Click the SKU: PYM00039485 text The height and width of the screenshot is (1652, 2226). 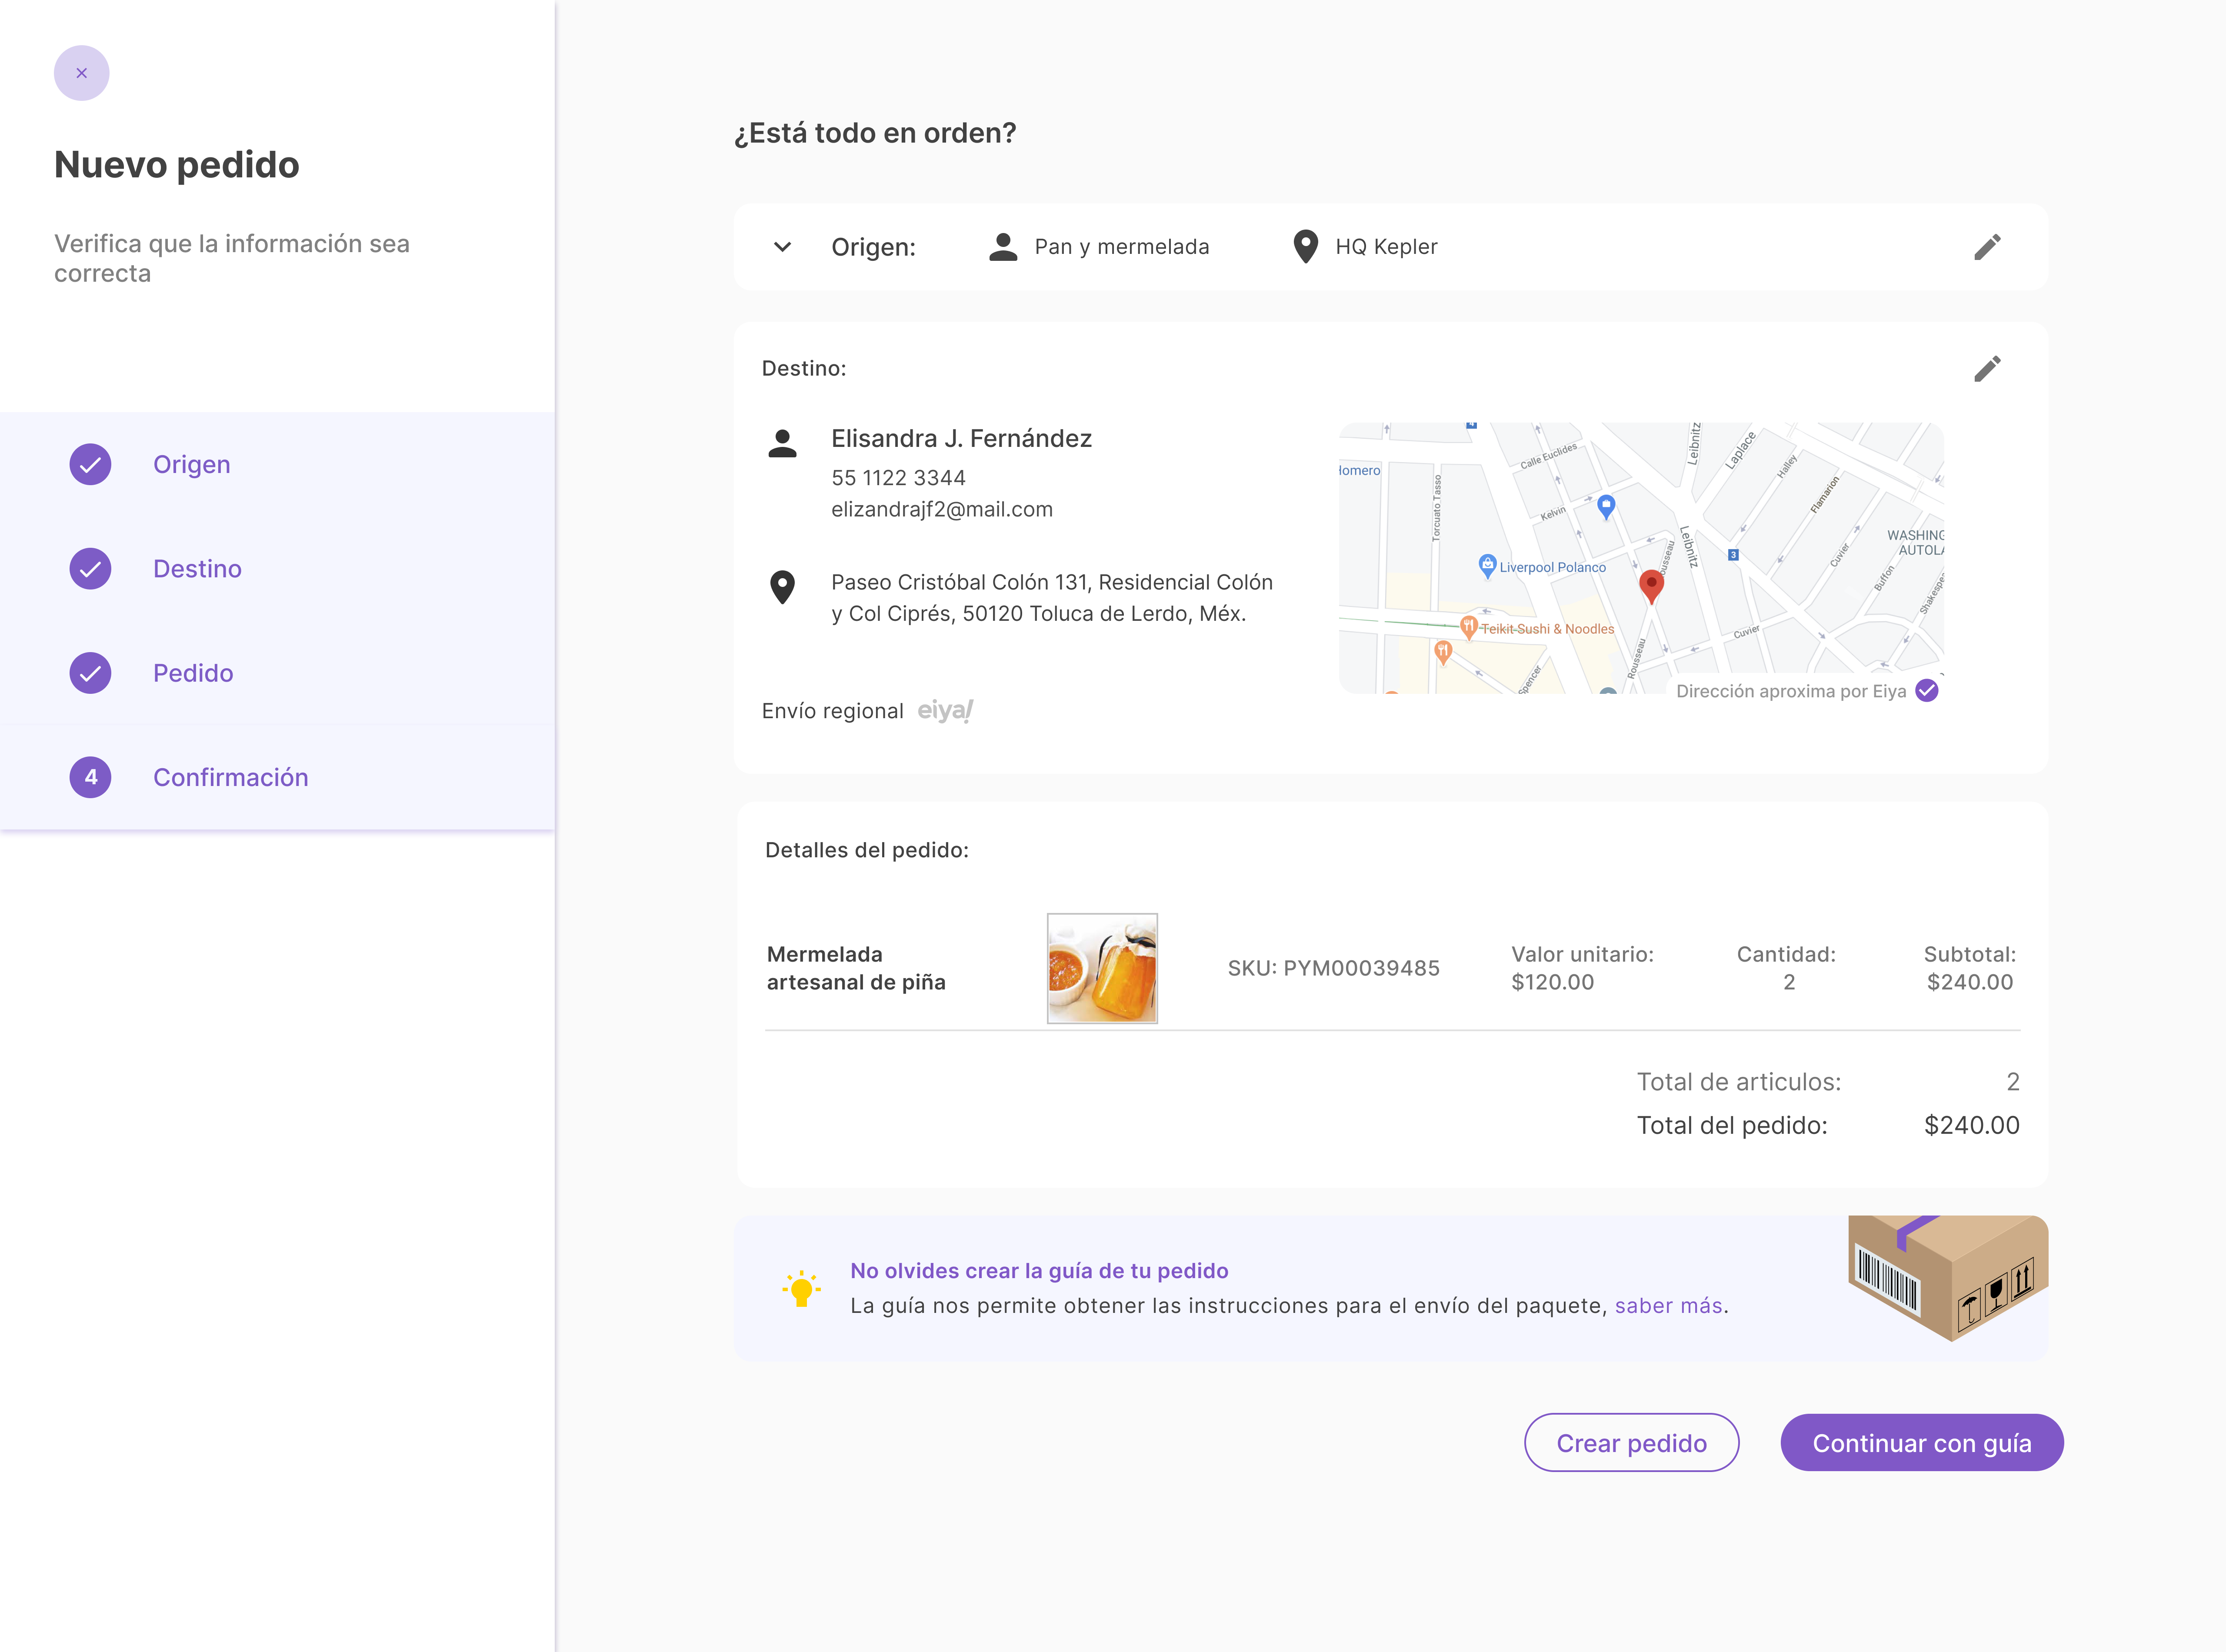(x=1333, y=968)
